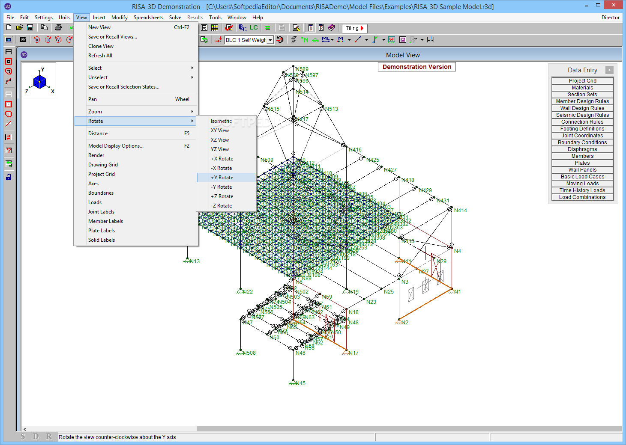
Task: Click the white Polygon Unselect tool icon
Action: 9,114
